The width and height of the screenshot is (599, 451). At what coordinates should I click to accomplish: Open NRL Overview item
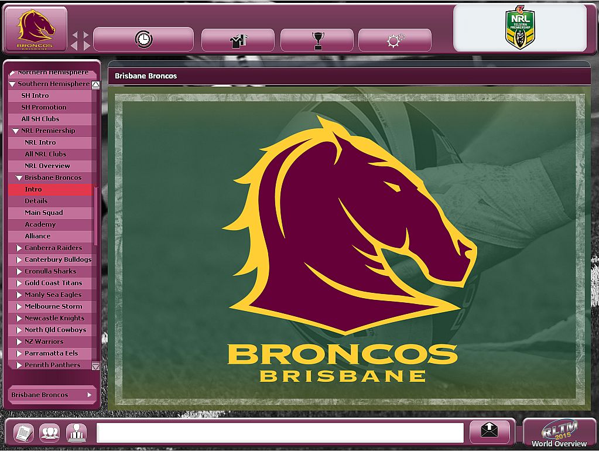[50, 166]
